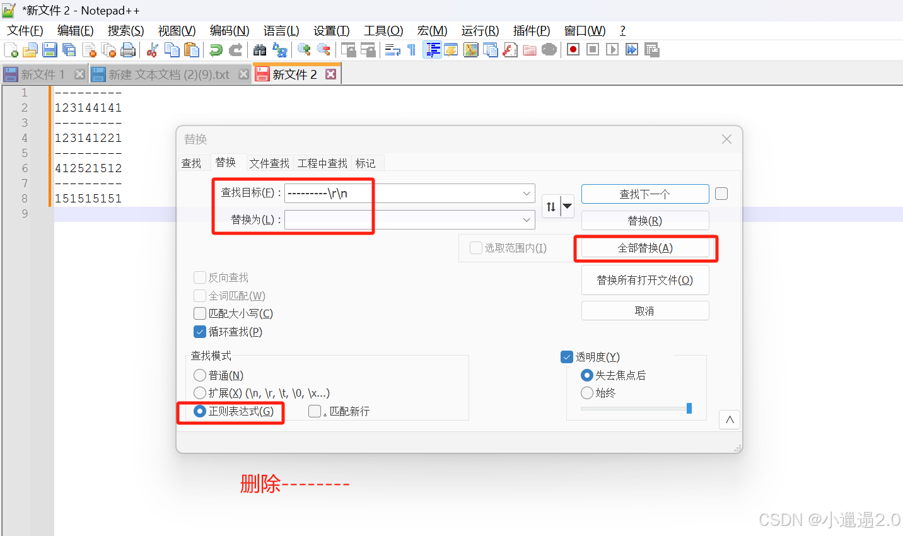
Task: Open the 搜索(S) menu
Action: click(x=125, y=31)
